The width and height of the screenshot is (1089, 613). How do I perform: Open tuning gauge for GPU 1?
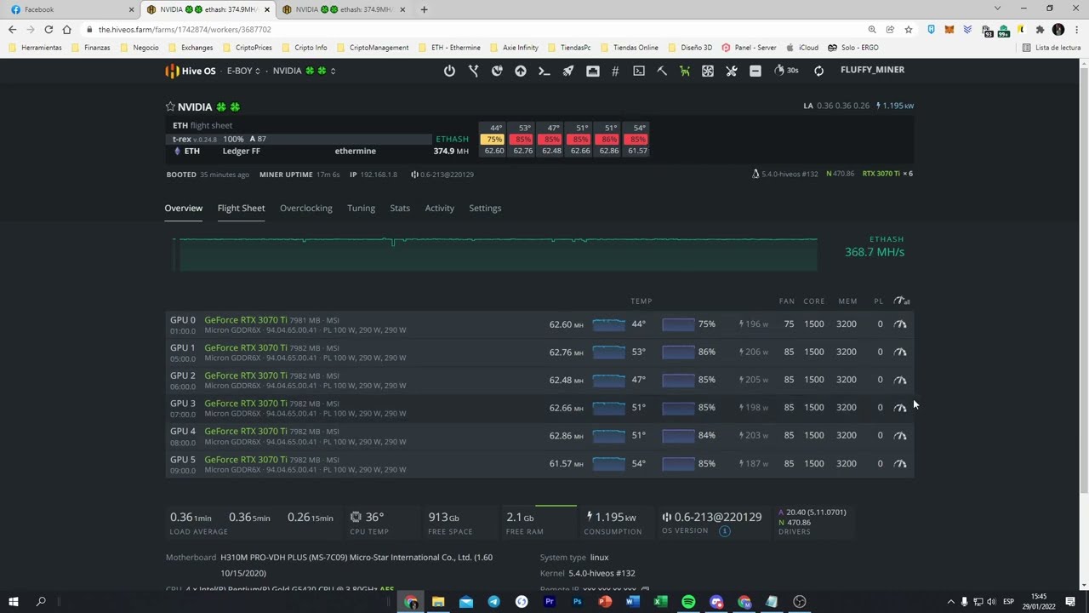click(900, 352)
